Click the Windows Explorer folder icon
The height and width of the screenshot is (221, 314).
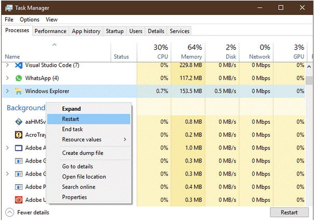[19, 91]
